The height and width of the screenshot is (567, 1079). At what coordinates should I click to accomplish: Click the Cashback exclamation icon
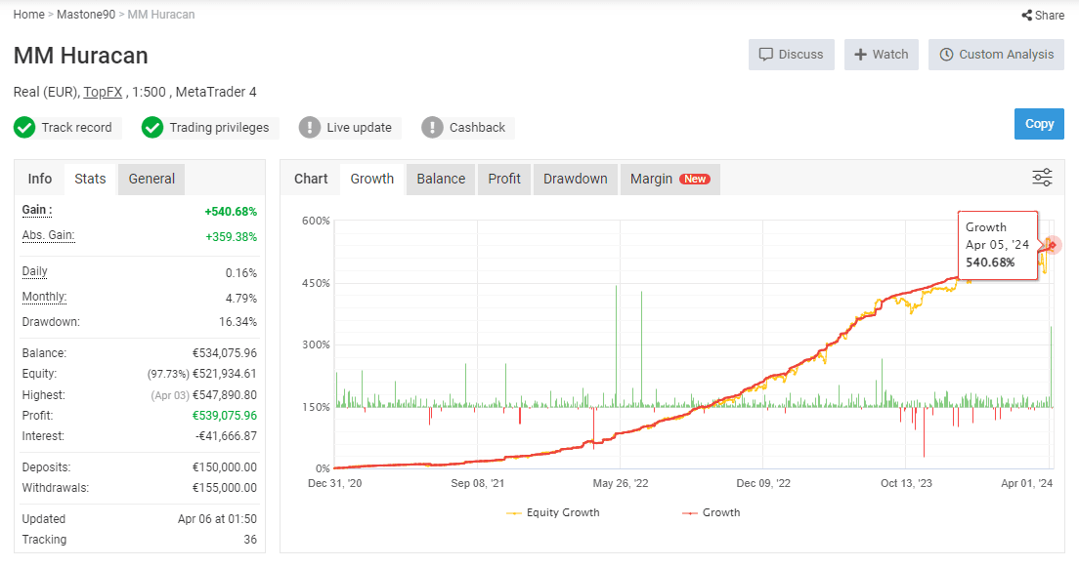pos(432,127)
